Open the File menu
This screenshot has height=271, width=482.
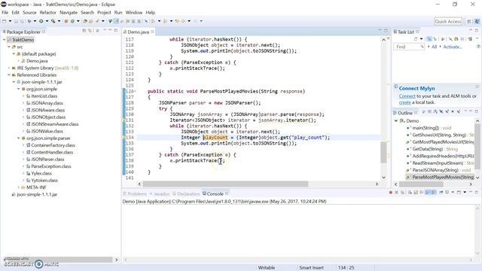point(5,13)
